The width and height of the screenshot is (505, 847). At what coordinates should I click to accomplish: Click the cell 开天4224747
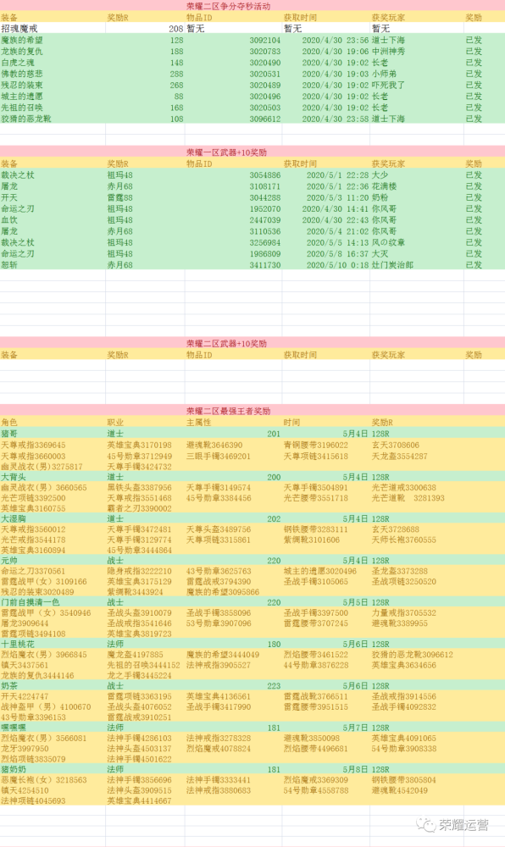pyautogui.click(x=25, y=696)
